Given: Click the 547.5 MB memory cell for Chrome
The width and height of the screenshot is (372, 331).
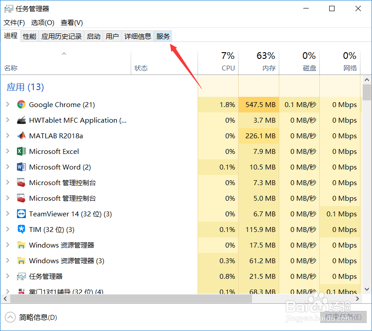Looking at the screenshot, I should 259,104.
